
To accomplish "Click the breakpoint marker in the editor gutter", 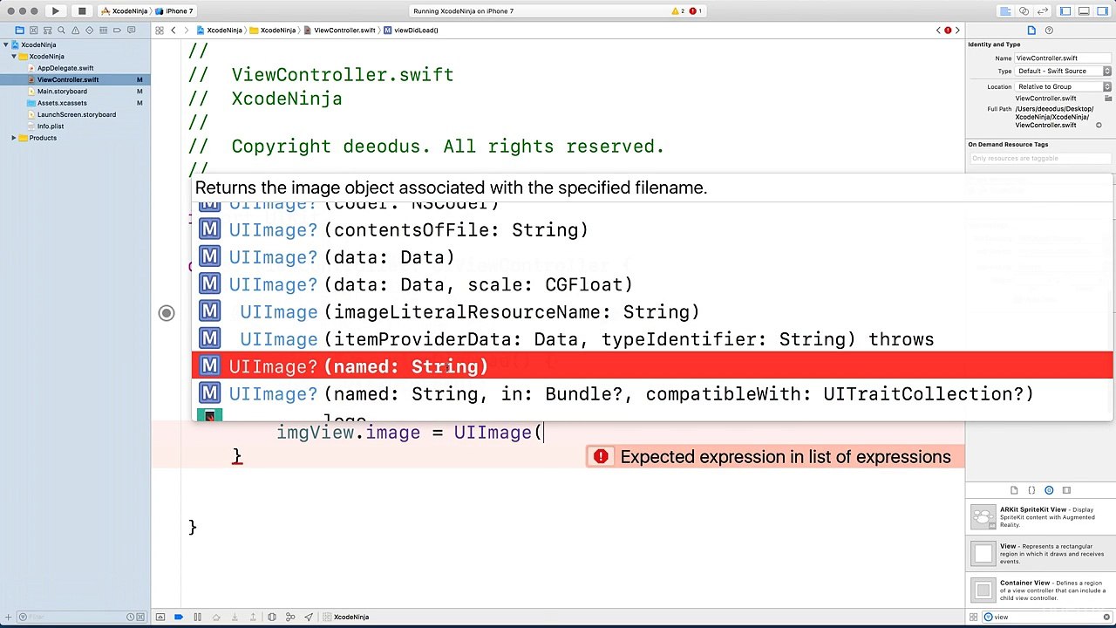I will click(167, 313).
